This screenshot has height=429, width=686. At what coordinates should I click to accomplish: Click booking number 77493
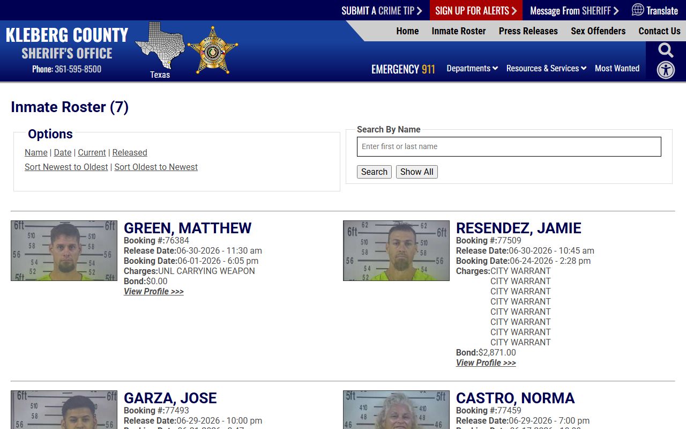pos(177,411)
